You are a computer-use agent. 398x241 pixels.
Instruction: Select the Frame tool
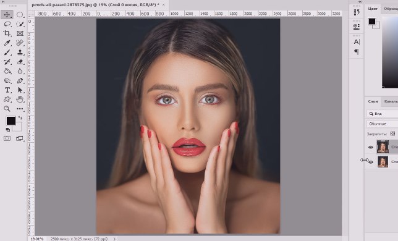[x=20, y=33]
